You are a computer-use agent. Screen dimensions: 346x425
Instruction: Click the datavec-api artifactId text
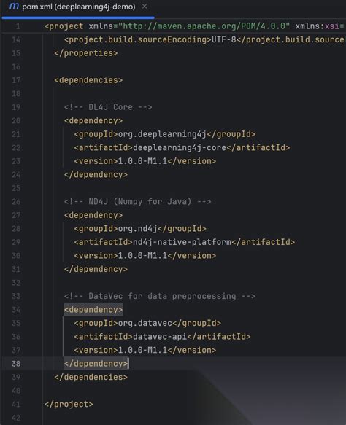pos(160,337)
